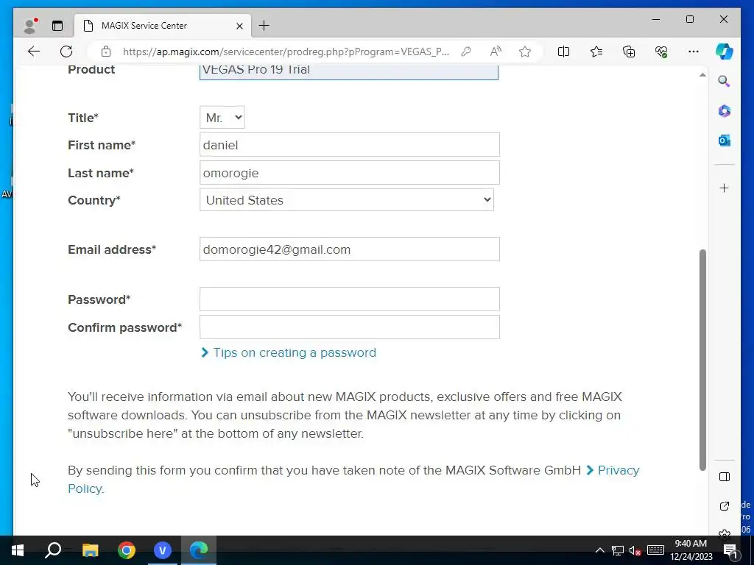Launch Google Chrome from taskbar
This screenshot has width=754, height=565.
tap(127, 550)
